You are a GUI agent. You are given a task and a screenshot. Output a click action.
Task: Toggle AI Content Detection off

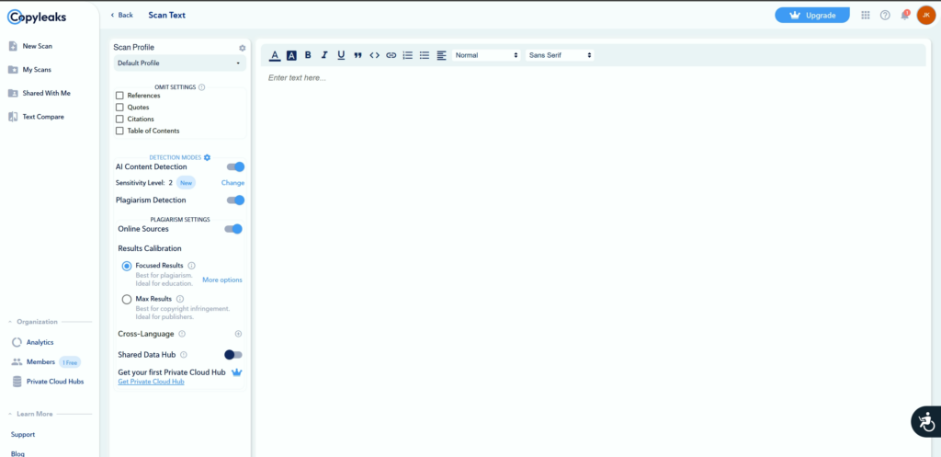(236, 166)
